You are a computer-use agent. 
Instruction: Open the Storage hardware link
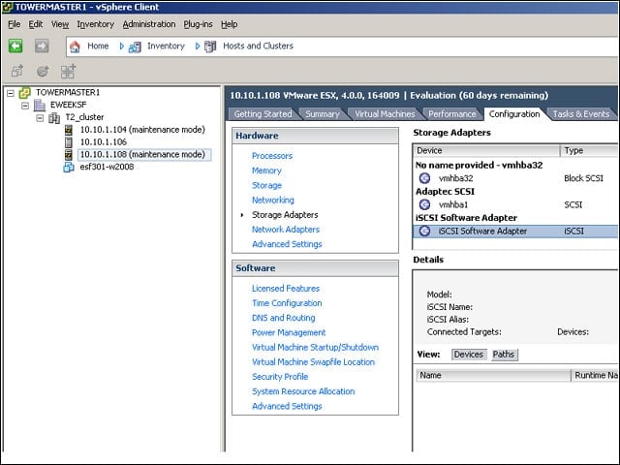(267, 185)
